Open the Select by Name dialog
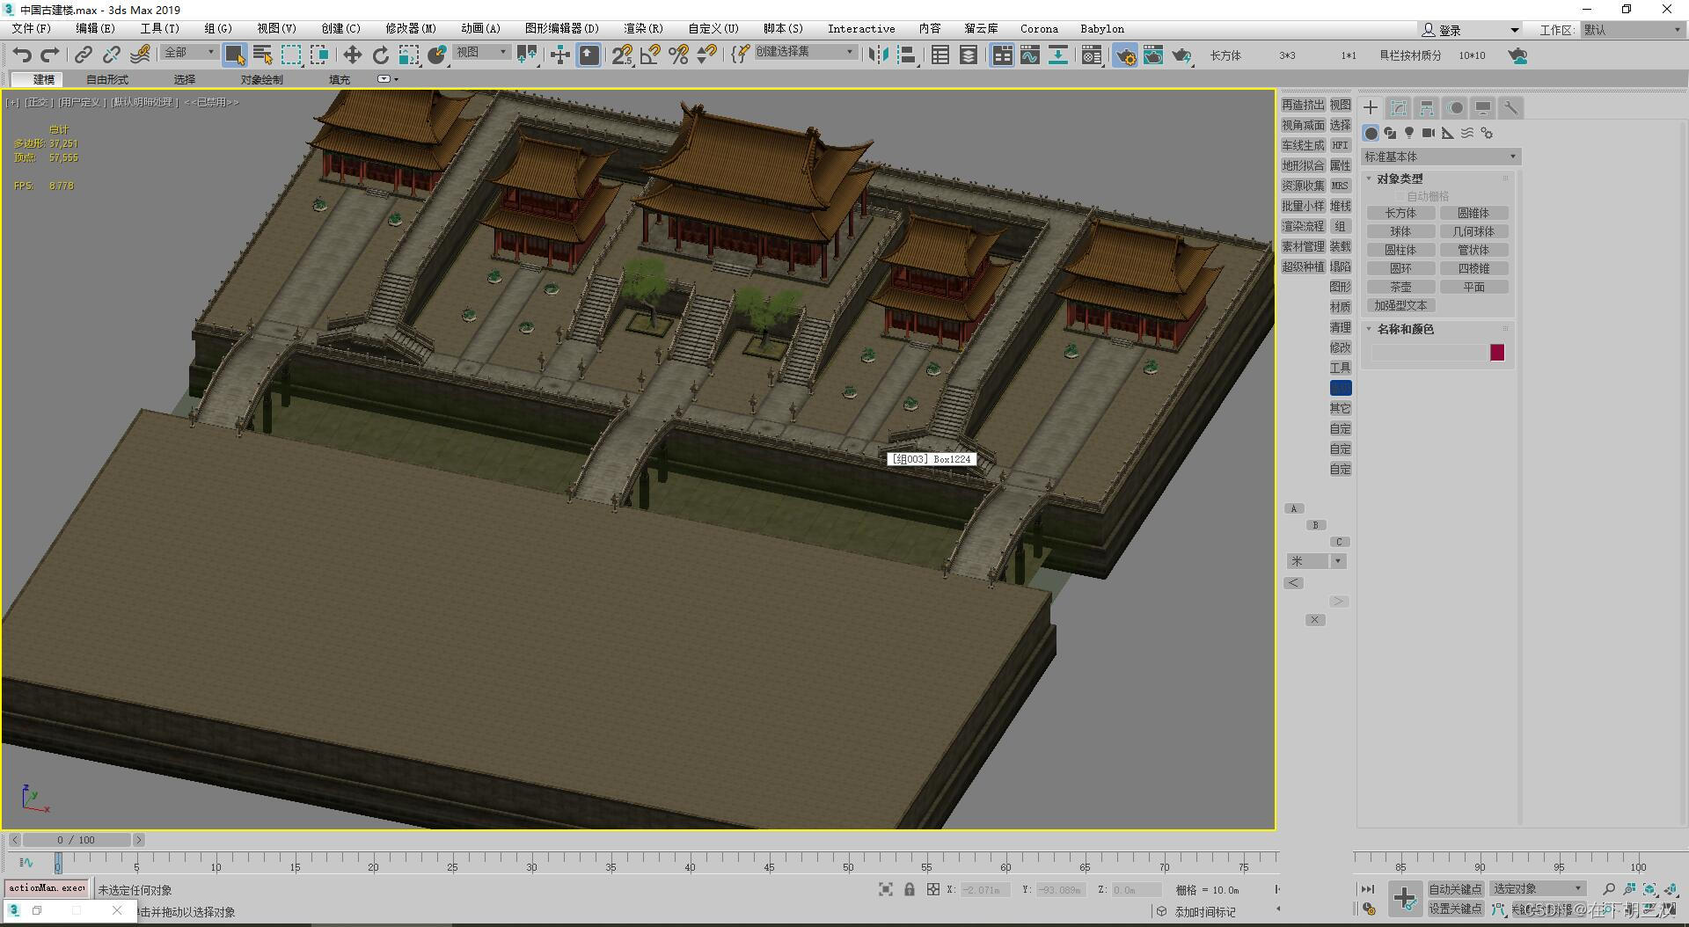The image size is (1689, 927). tap(262, 55)
